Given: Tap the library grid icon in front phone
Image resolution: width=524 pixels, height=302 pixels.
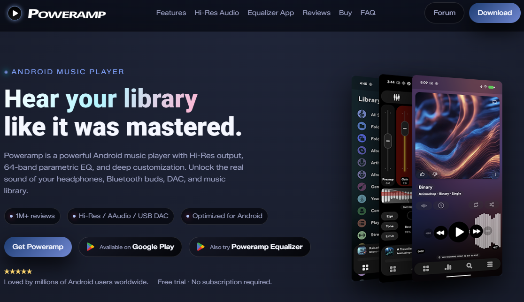Looking at the screenshot, I should coord(426,268).
